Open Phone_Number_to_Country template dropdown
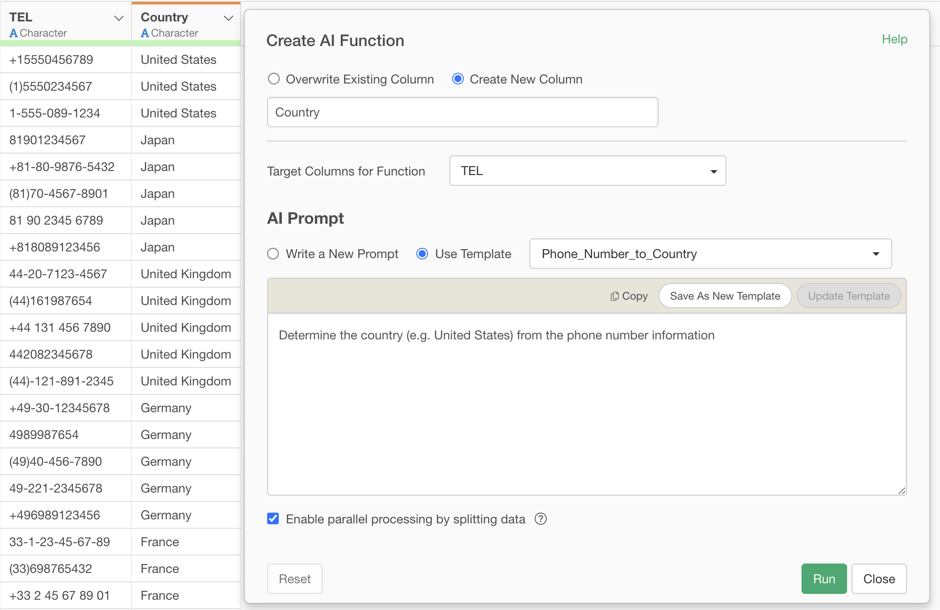The width and height of the screenshot is (940, 610). [710, 254]
